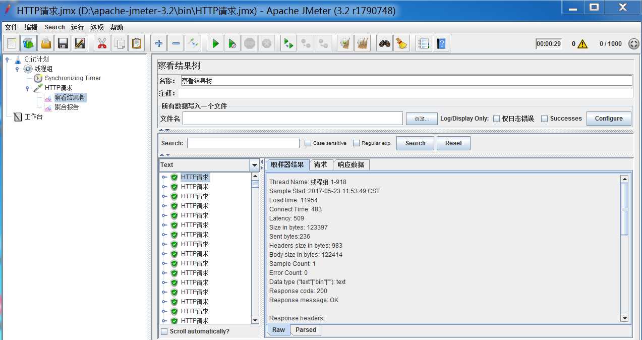Click the 名称 name input field

pos(405,81)
